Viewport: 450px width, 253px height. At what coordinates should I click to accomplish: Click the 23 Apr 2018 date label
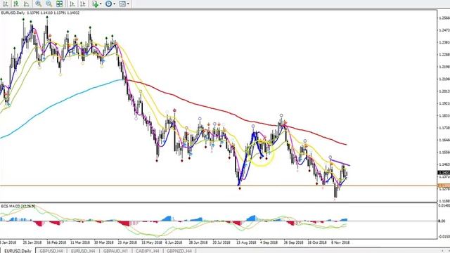[x=127, y=242]
